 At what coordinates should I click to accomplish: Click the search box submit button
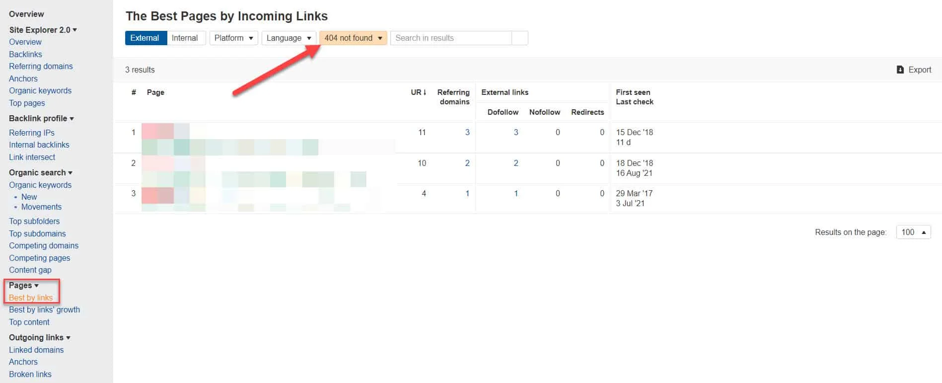pyautogui.click(x=519, y=38)
